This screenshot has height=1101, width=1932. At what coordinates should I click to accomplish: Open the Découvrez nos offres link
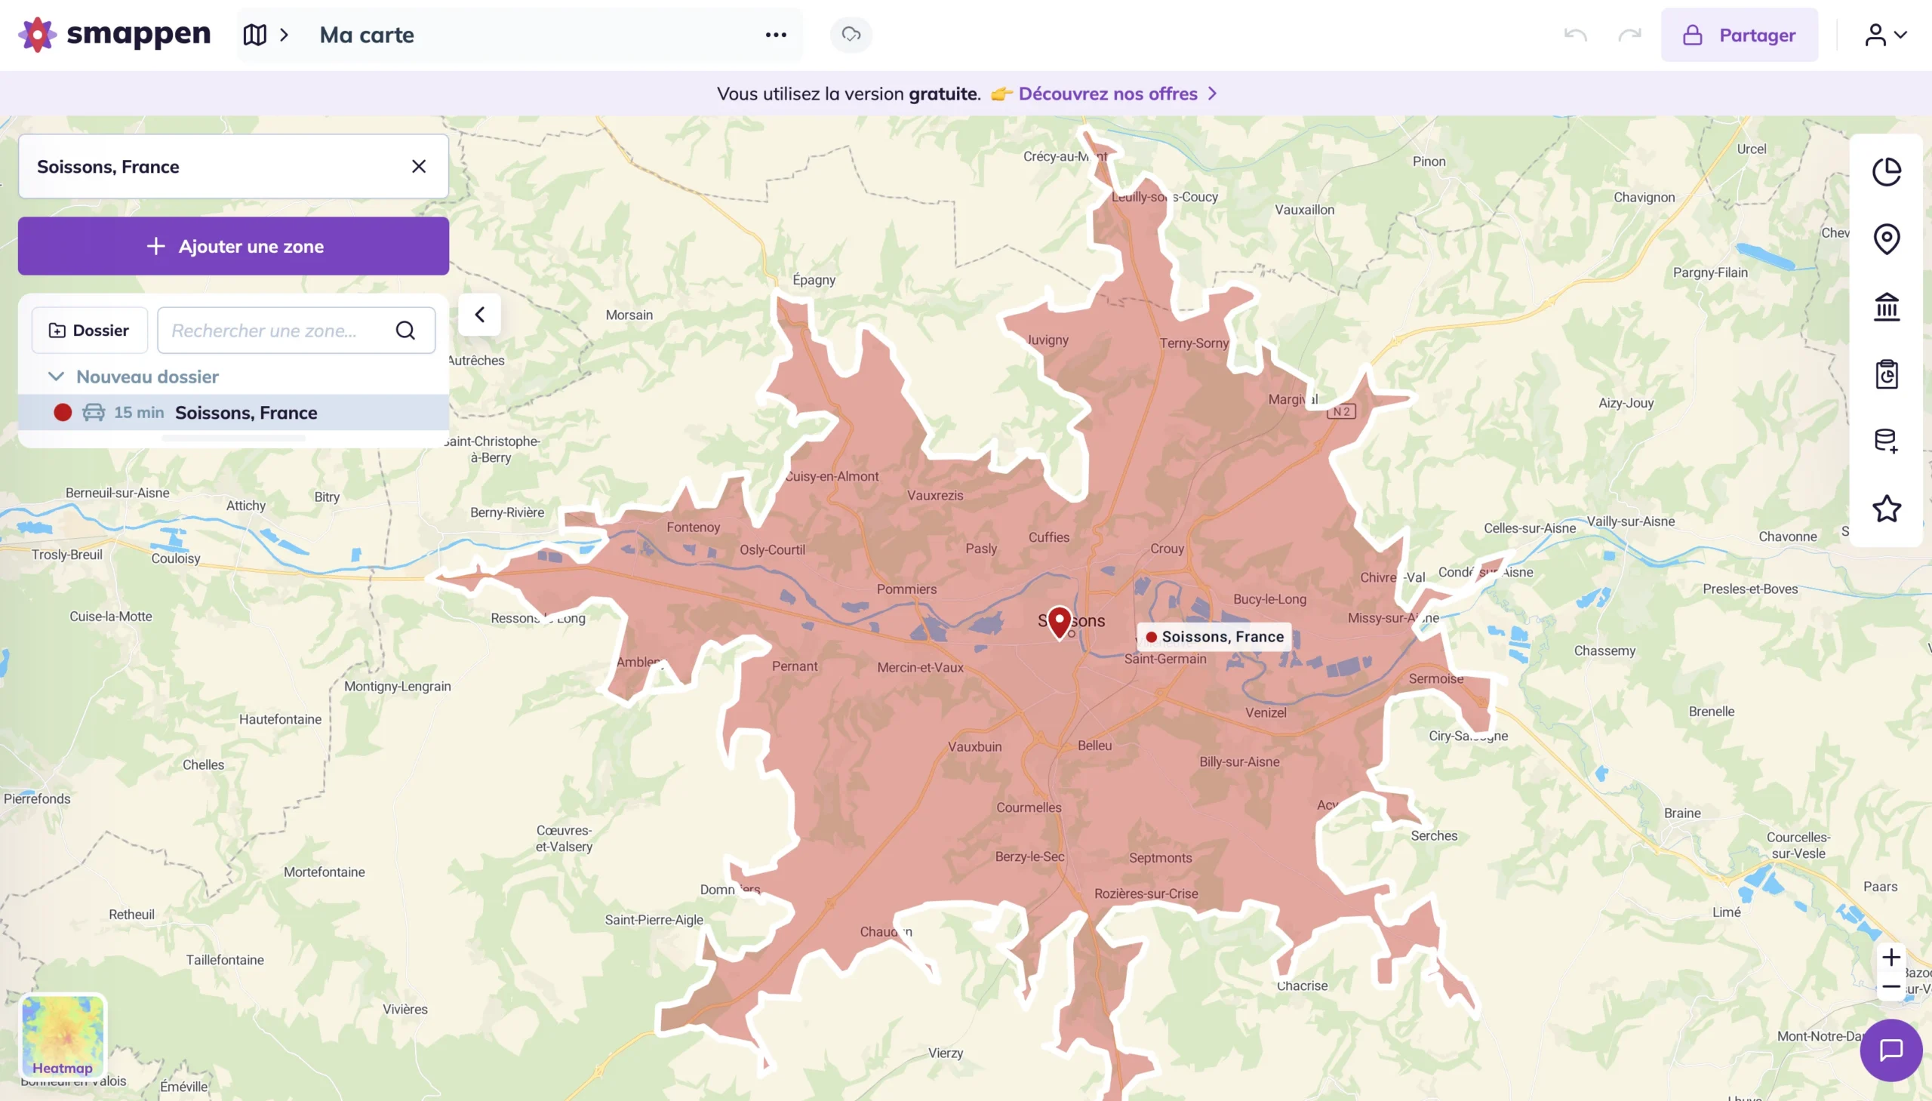(1107, 93)
